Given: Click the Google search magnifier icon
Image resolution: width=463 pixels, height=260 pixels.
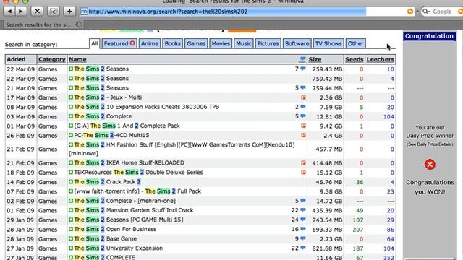Looking at the screenshot, I should [x=425, y=12].
